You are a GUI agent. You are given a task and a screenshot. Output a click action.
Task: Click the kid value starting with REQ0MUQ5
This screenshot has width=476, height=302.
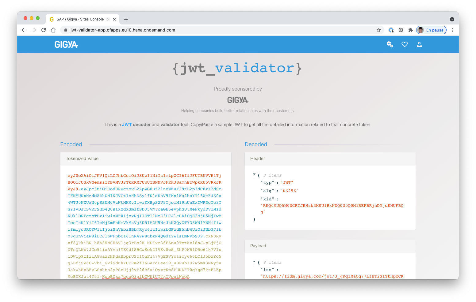click(x=332, y=209)
